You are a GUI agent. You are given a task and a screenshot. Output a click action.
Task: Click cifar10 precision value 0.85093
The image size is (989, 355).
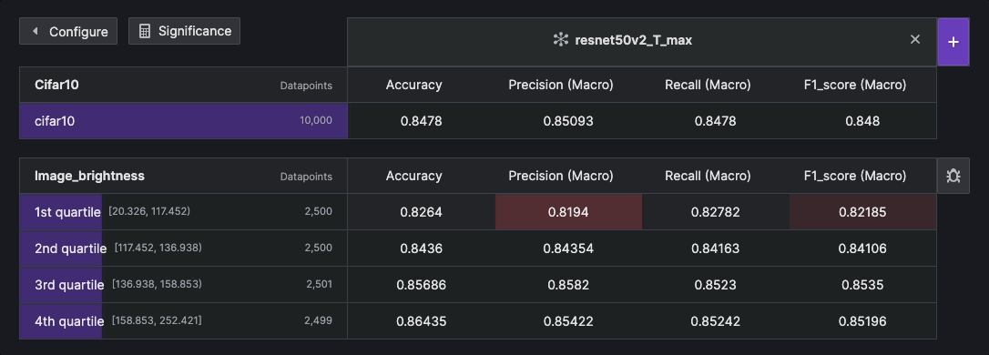(x=568, y=120)
